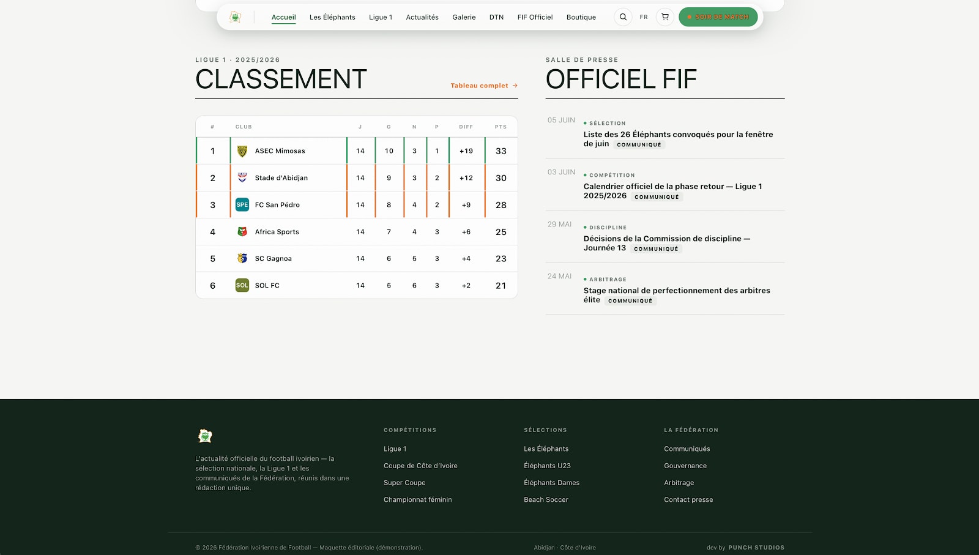
Task: Click the 33 points value for ASEC Mimosas
Action: (501, 151)
